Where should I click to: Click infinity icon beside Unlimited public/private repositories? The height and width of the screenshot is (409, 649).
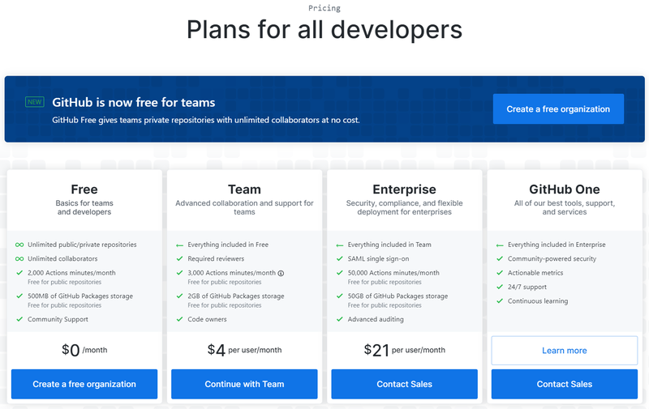(19, 245)
